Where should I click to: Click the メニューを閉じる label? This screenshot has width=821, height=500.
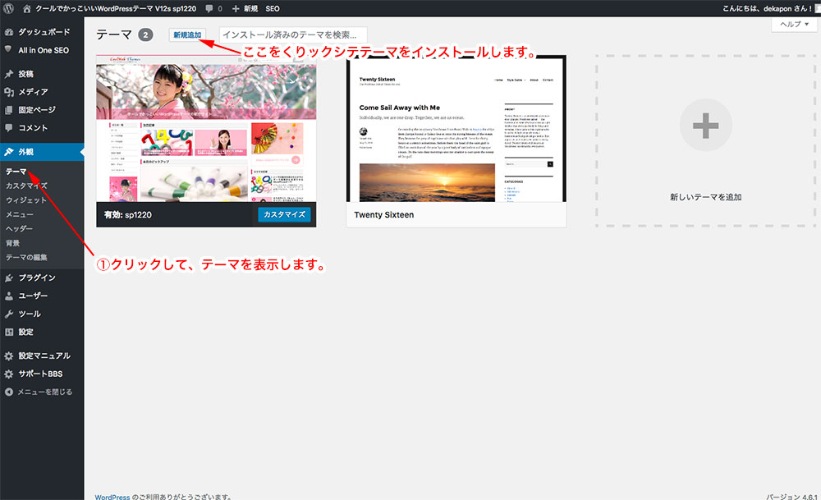45,392
